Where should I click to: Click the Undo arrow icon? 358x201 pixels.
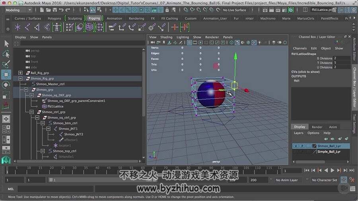coord(61,10)
